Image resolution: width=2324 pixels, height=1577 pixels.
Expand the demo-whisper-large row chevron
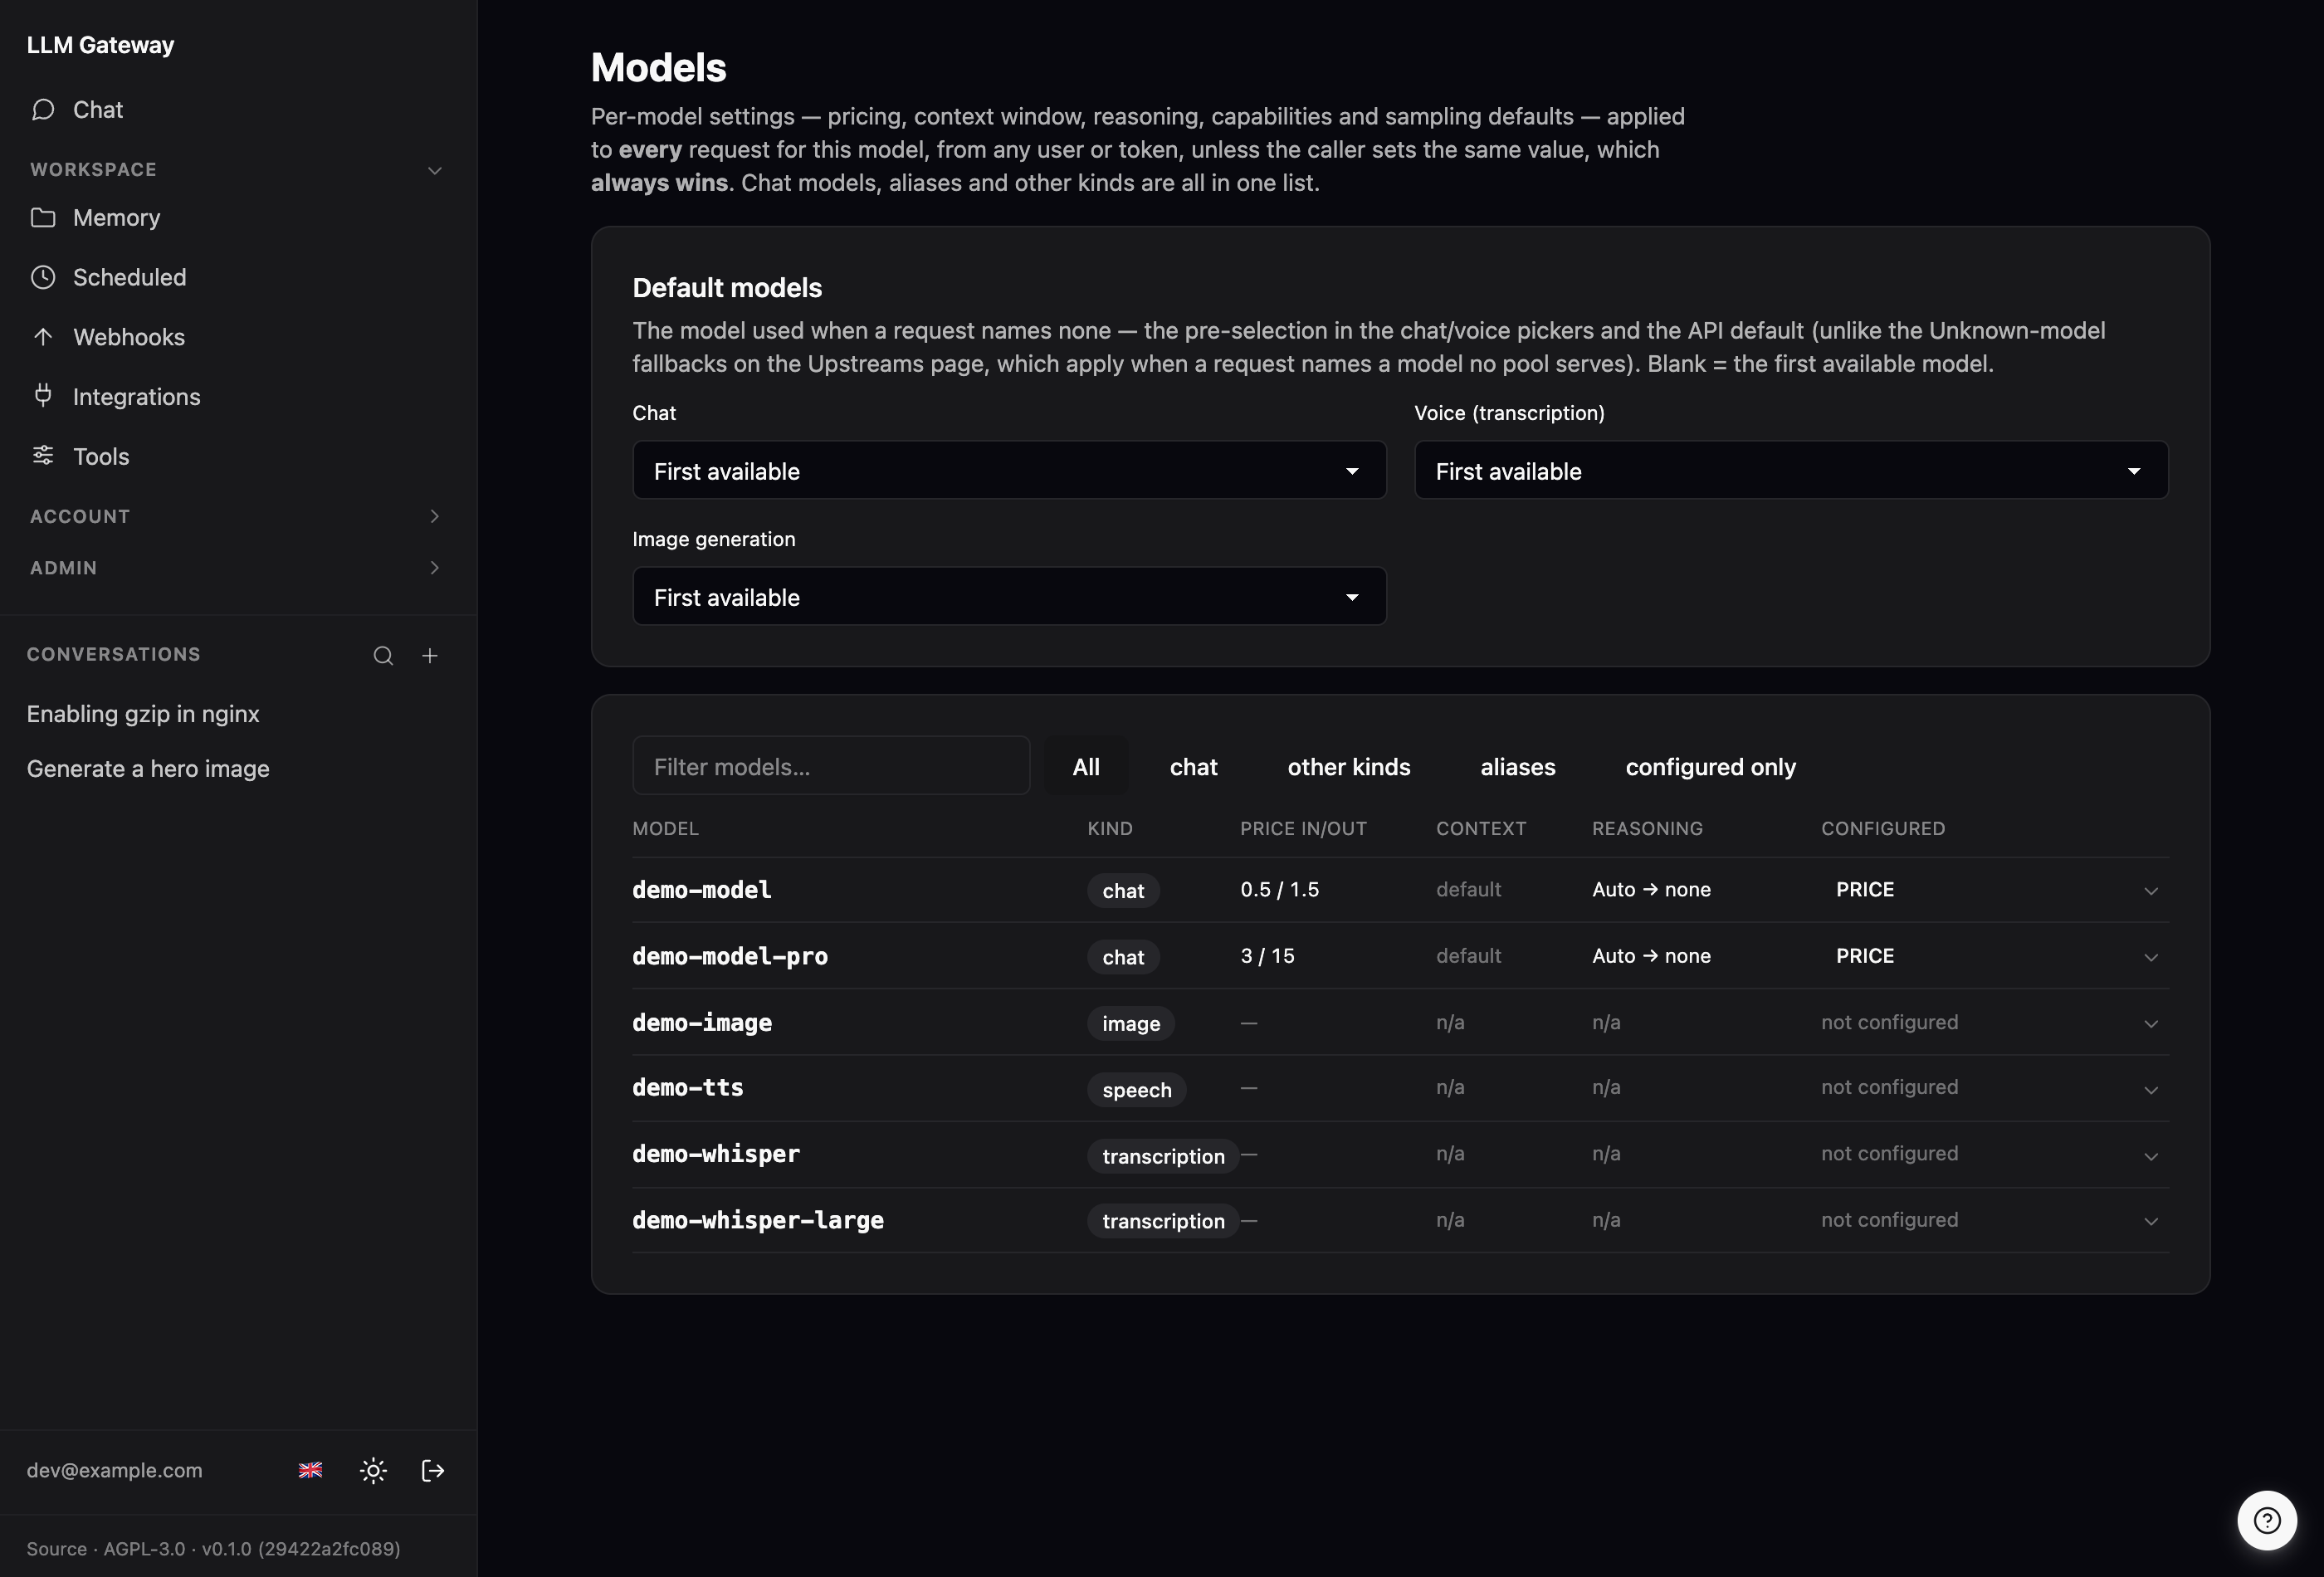(x=2151, y=1221)
